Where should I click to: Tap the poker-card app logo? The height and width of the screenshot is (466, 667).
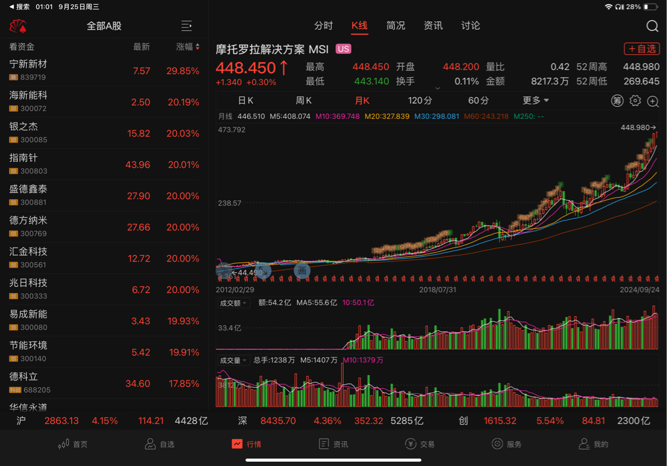[18, 26]
